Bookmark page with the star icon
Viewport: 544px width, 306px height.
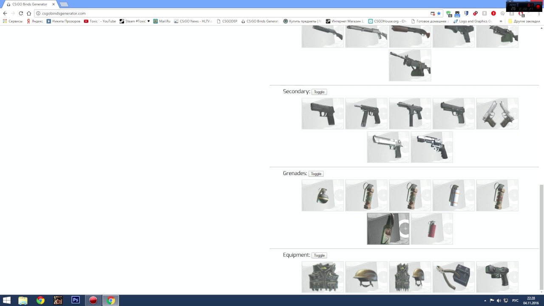pyautogui.click(x=439, y=13)
